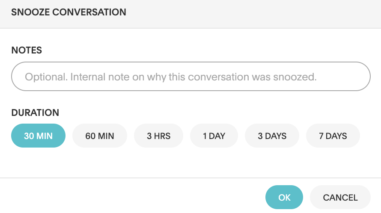Click the teal OK confirmation button

(x=284, y=197)
